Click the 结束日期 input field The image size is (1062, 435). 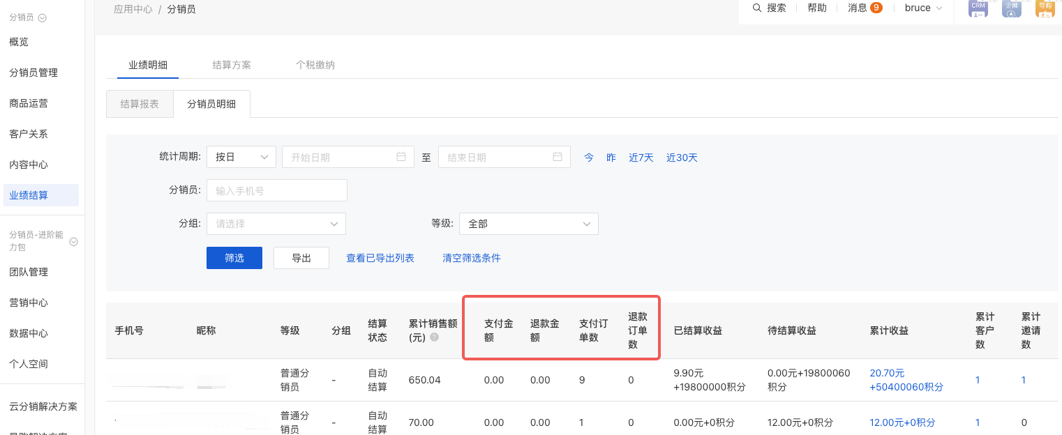[504, 157]
